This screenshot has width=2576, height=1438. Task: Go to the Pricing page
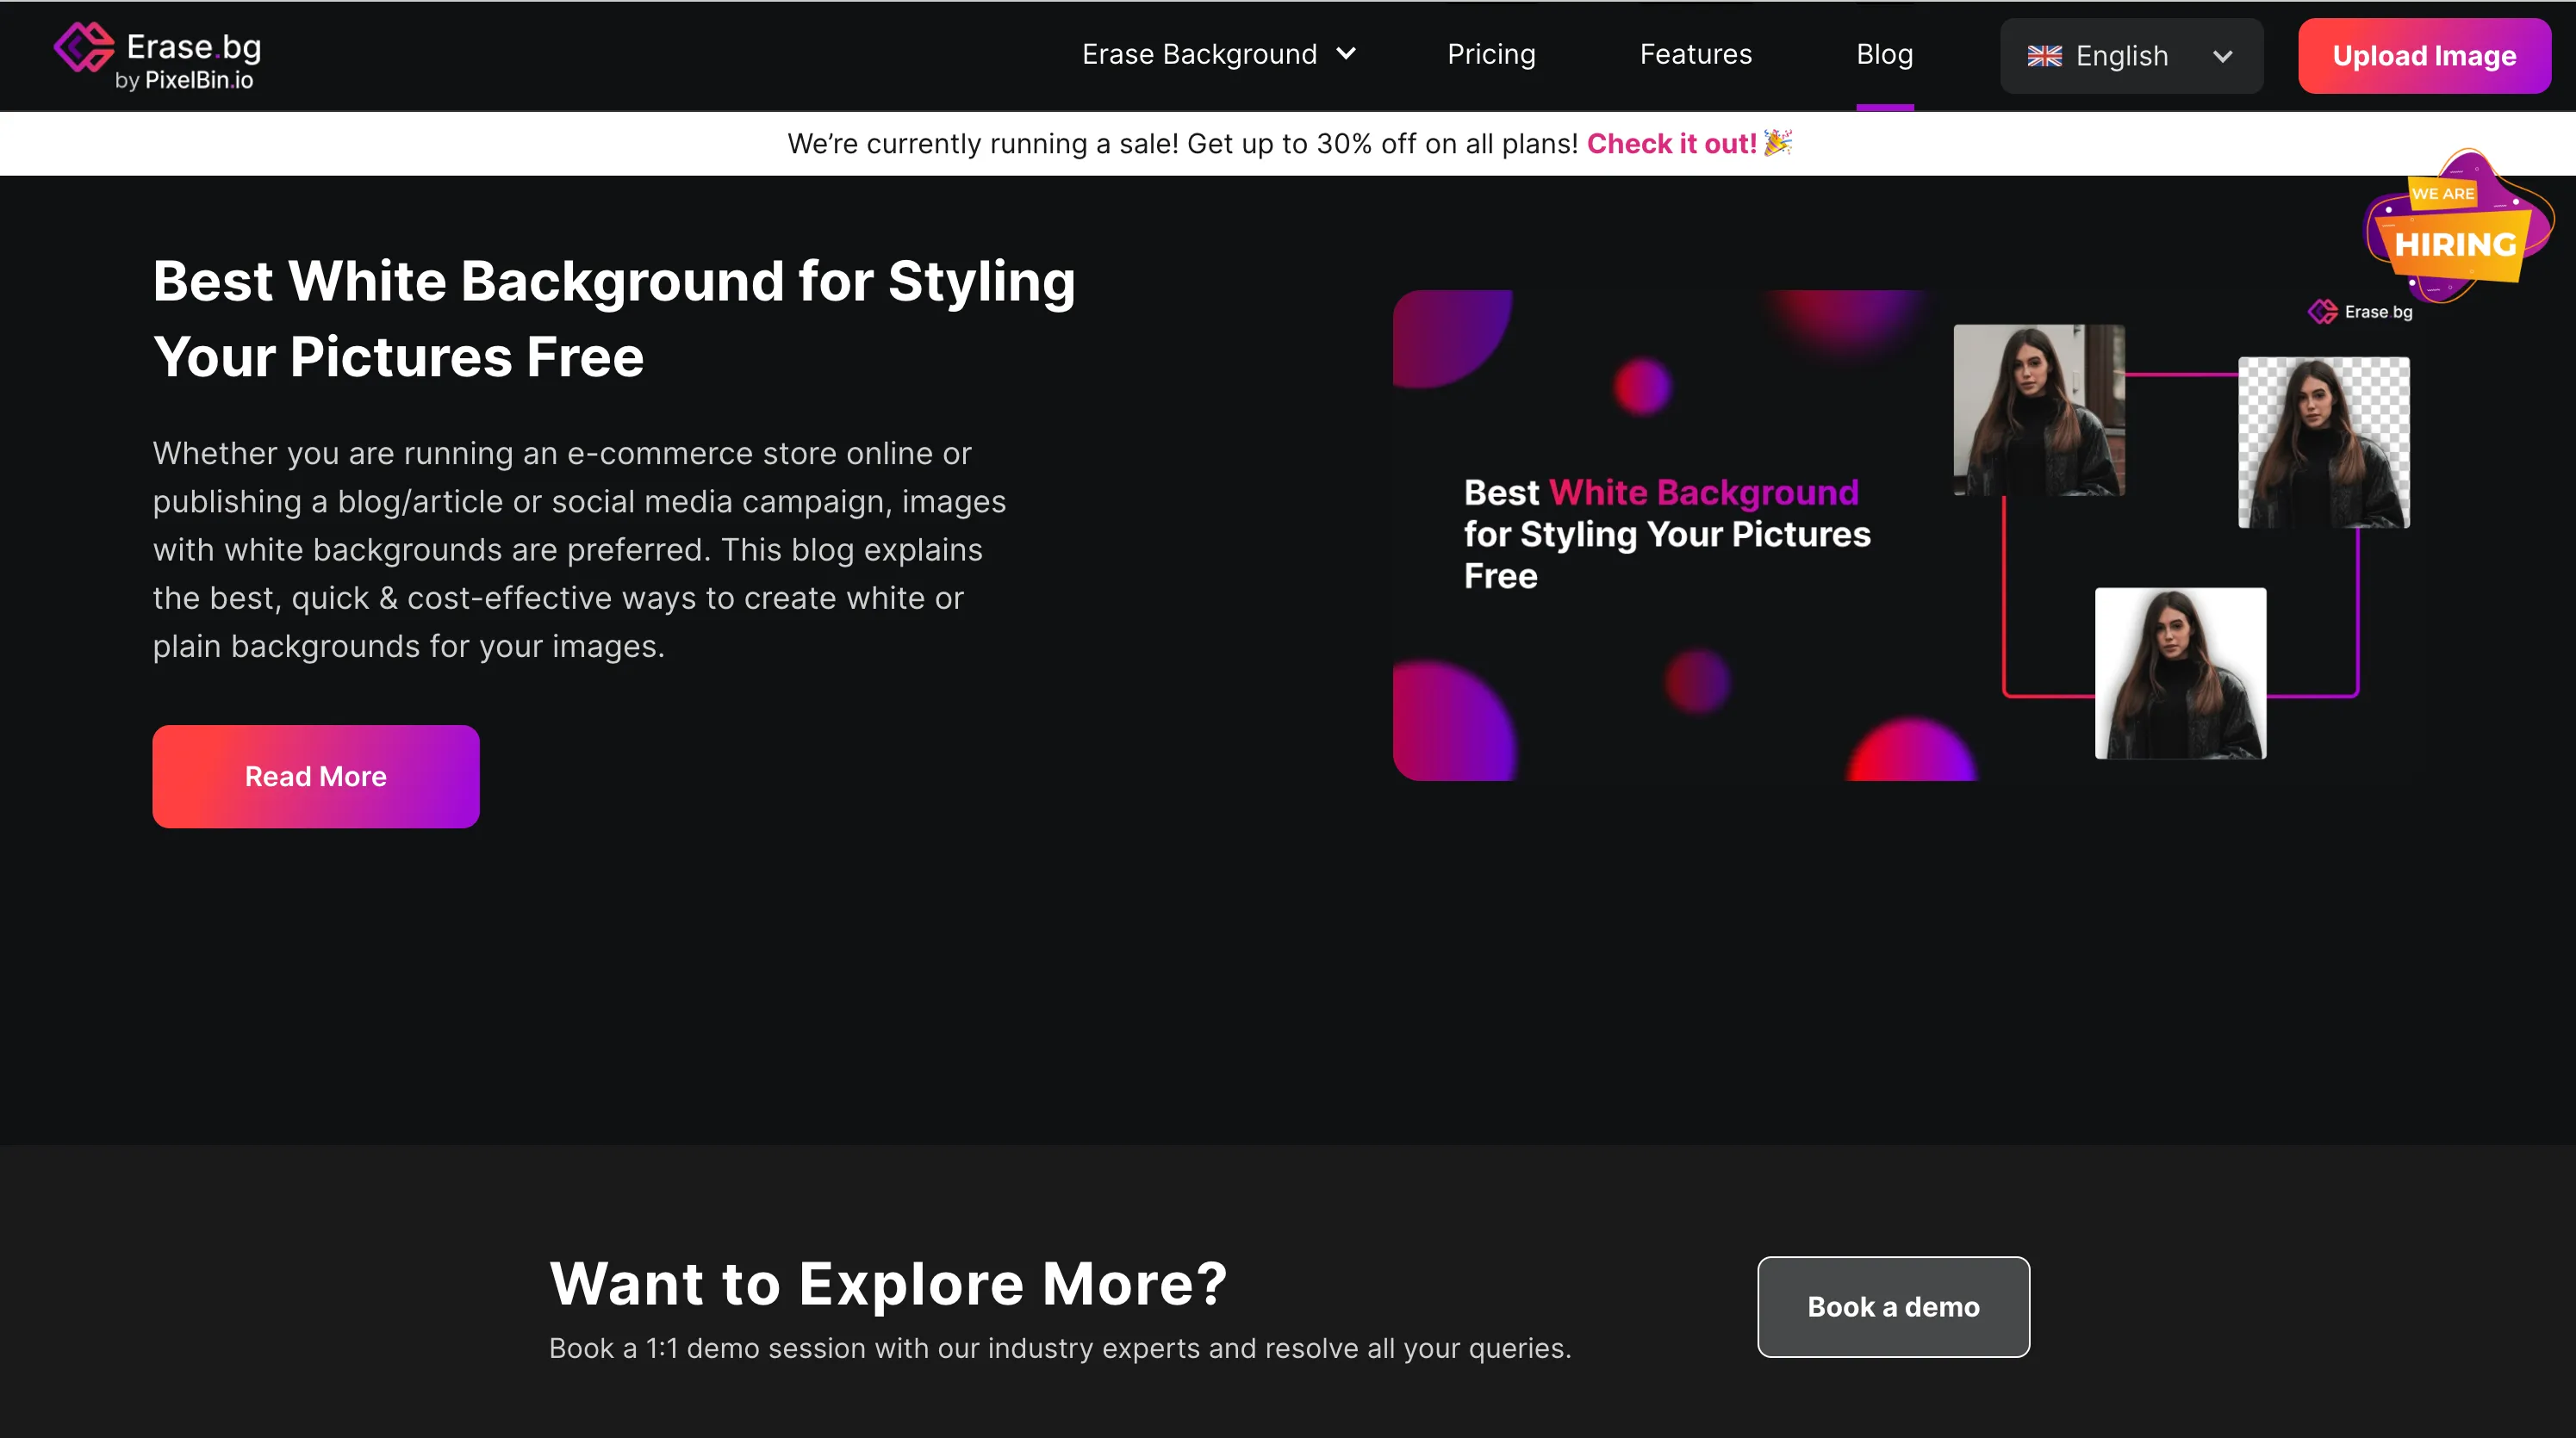pos(1491,54)
